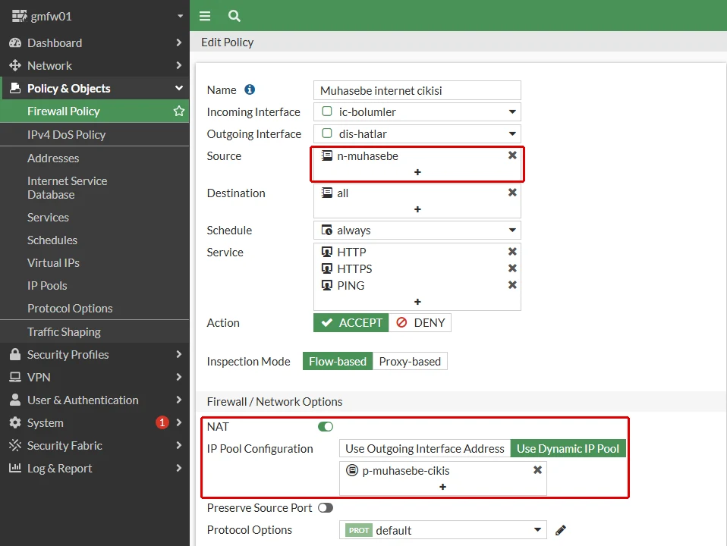Edit Protocol Options with pencil icon
The width and height of the screenshot is (727, 546).
click(x=561, y=530)
